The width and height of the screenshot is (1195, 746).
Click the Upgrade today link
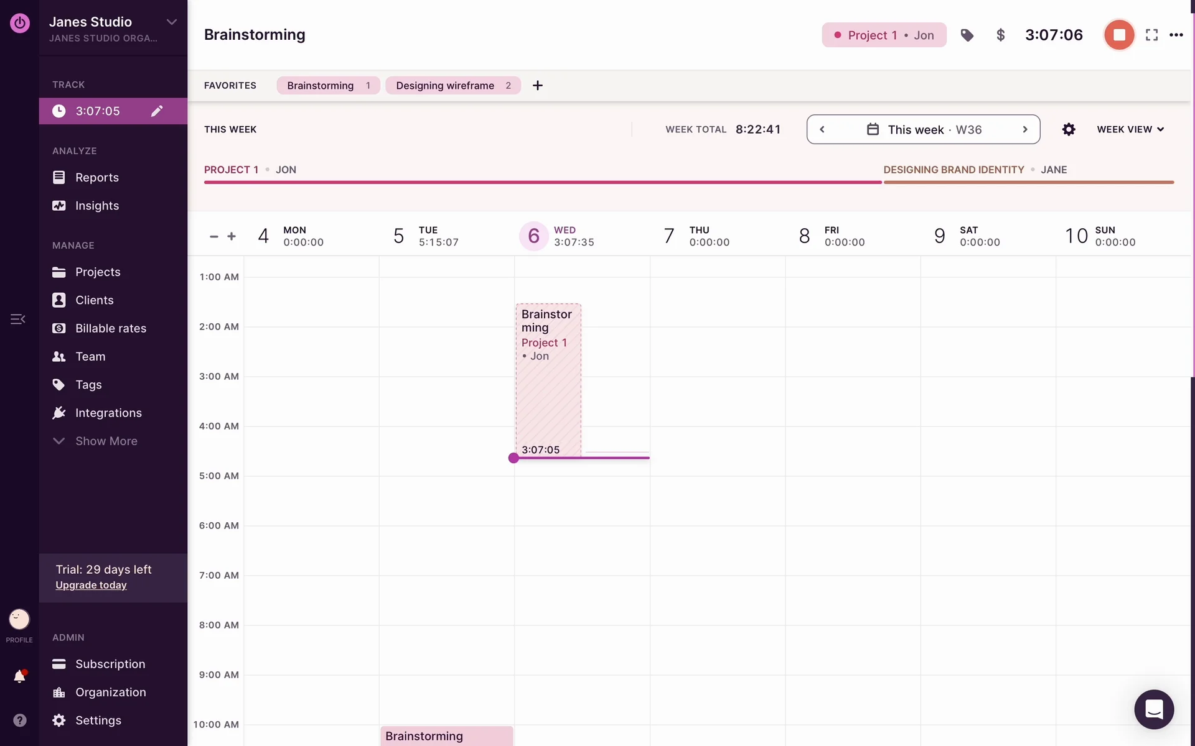pyautogui.click(x=91, y=585)
